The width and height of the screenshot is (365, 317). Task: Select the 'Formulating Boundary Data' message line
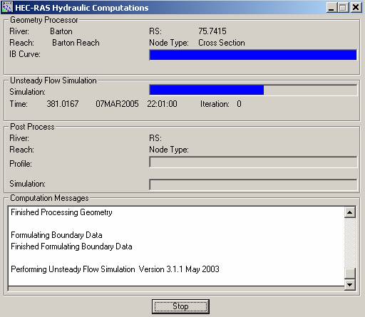[x=56, y=235]
